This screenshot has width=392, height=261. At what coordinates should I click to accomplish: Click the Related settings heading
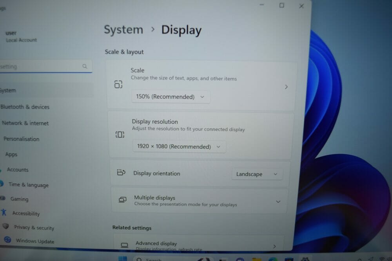coord(132,228)
